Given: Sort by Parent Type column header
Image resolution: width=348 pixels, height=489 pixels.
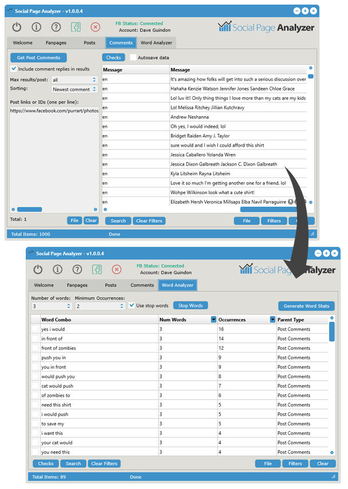Looking at the screenshot, I should click(302, 320).
